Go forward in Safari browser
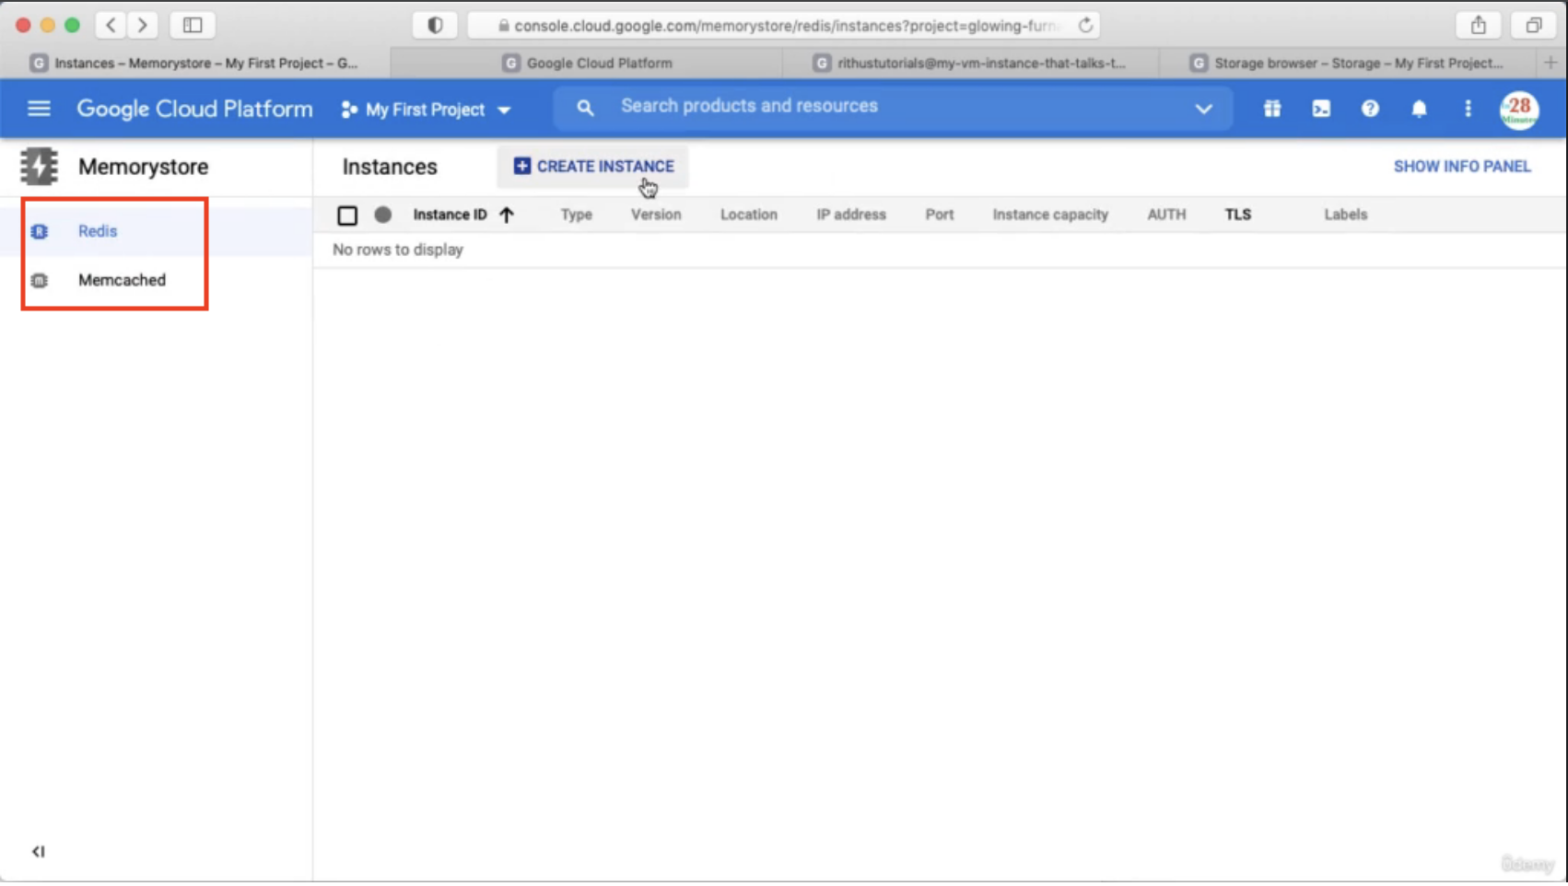The height and width of the screenshot is (886, 1568). (142, 26)
